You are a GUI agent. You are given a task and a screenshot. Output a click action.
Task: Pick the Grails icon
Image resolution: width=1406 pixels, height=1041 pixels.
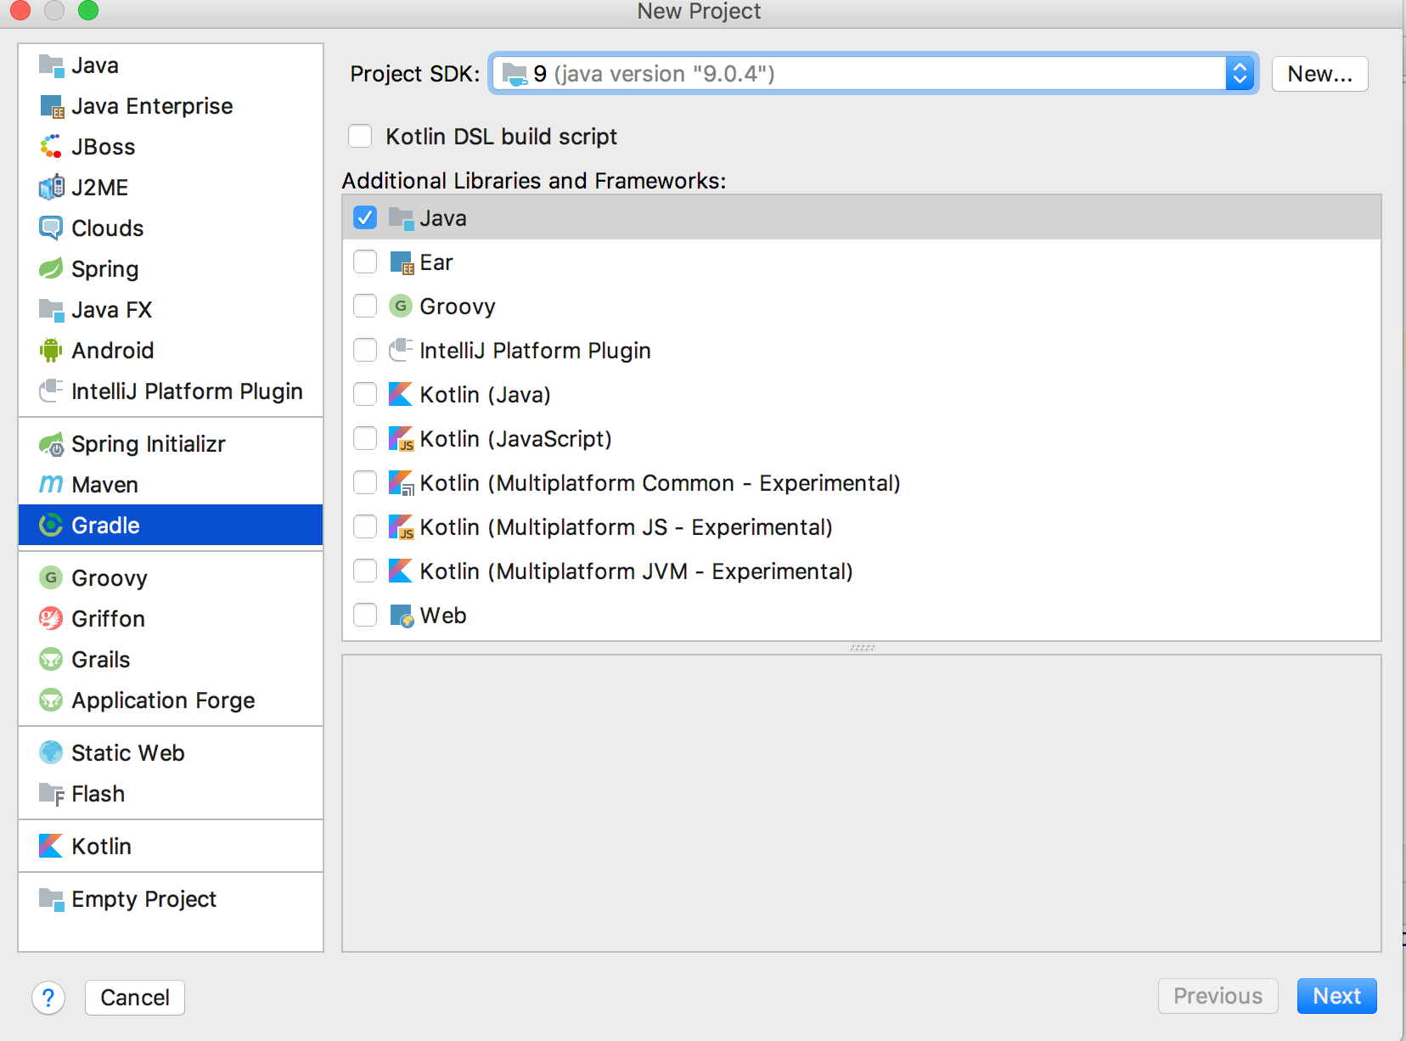[x=51, y=660]
